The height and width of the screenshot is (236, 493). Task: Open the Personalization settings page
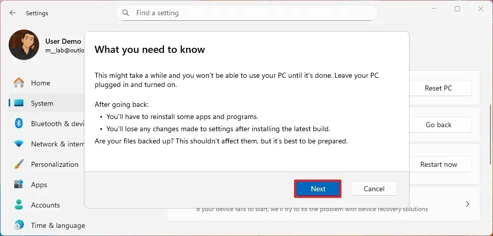click(x=54, y=164)
